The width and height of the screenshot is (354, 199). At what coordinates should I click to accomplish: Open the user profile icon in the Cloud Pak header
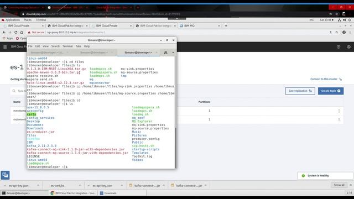pos(349,47)
